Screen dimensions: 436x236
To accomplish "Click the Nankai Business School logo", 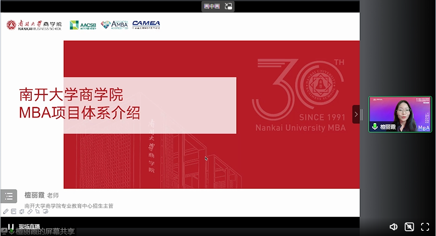I will click(x=34, y=25).
